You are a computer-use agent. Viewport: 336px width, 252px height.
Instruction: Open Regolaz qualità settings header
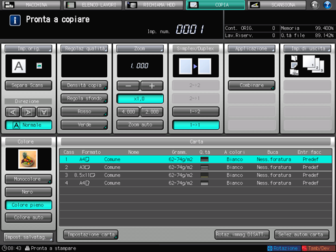pos(84,49)
